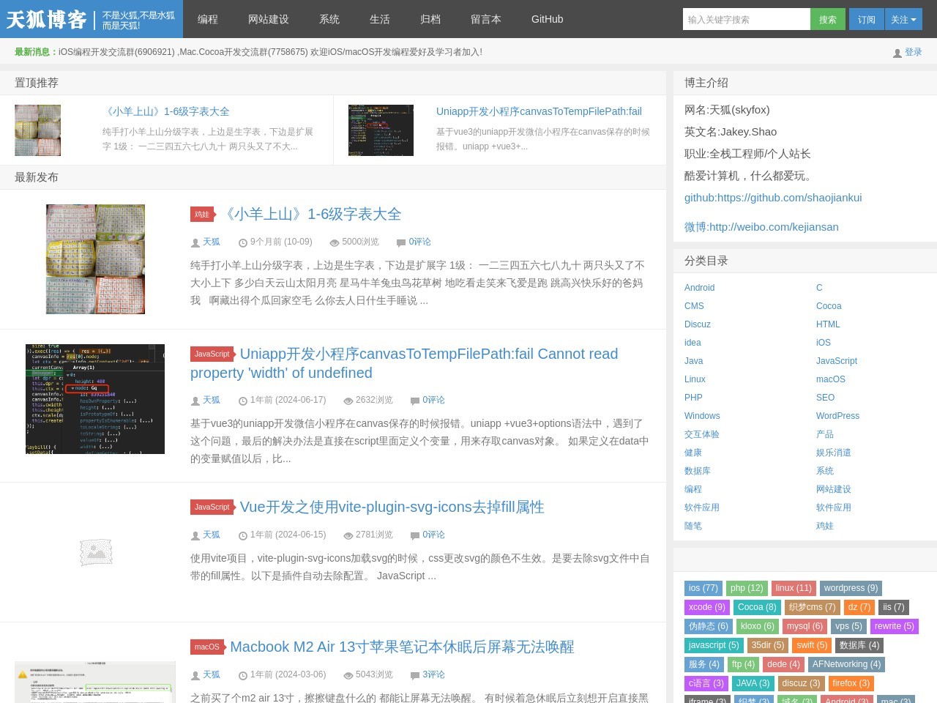
Task: Open the Vue开发之使用vite-plugin-svg-icons post title
Action: point(392,507)
